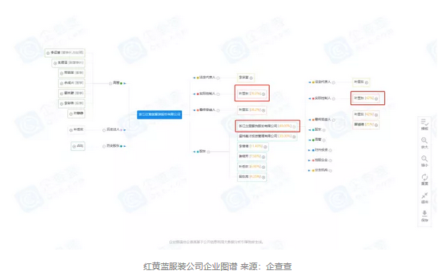Image resolution: width=445 pixels, height=277 pixels.
Task: Click the detail circle icon on 49.00% company node
Action: point(294,126)
